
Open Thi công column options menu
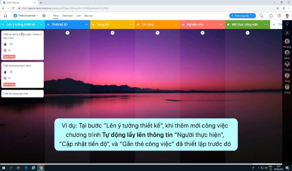point(176,24)
